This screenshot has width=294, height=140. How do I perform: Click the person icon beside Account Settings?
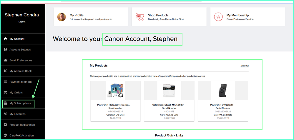pos(5,49)
